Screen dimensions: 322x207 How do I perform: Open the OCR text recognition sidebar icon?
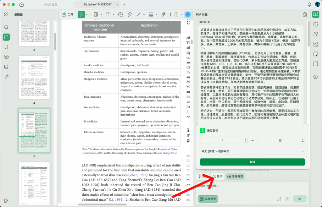(x=316, y=44)
